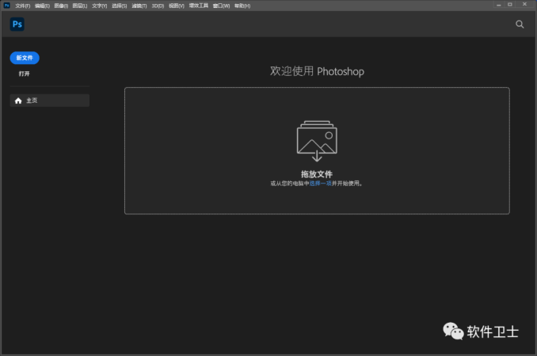Click the home house icon

click(x=18, y=100)
